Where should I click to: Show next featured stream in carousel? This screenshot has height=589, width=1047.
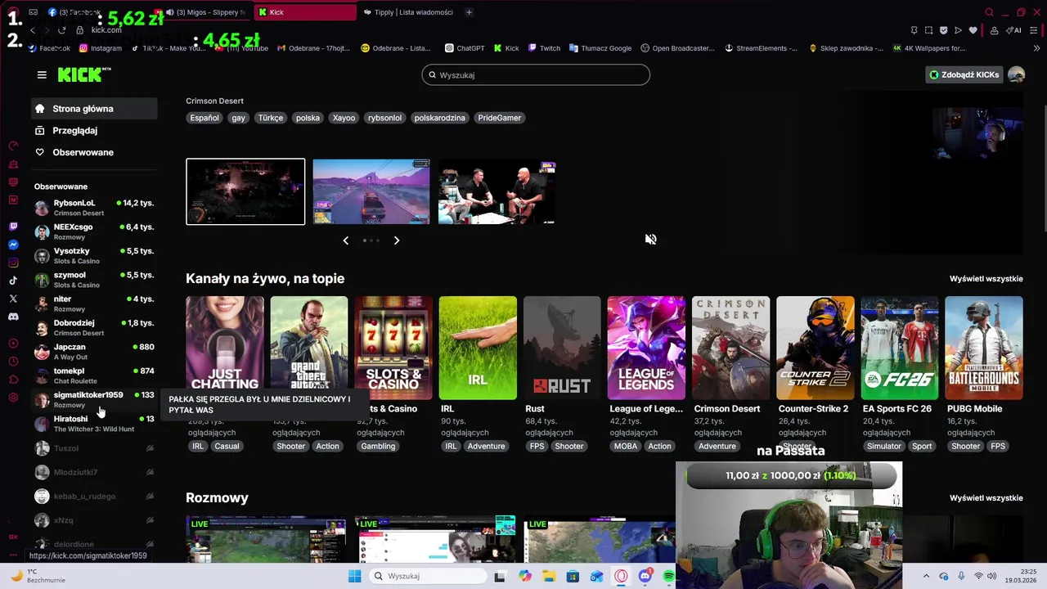pyautogui.click(x=397, y=241)
